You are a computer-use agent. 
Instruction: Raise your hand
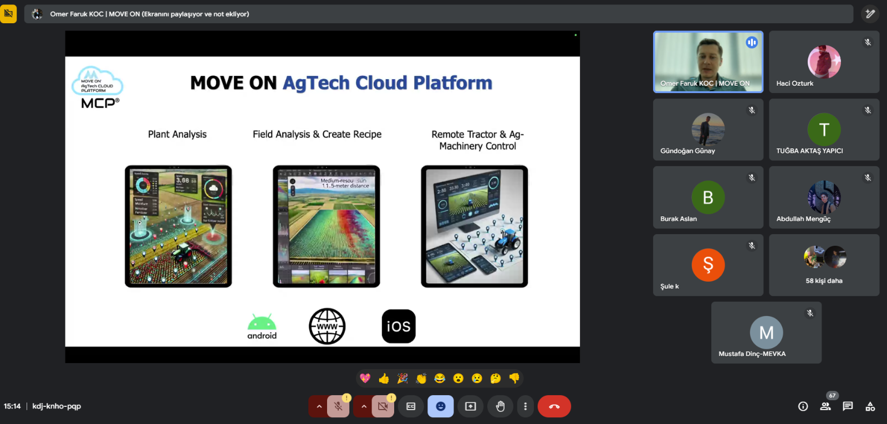(x=501, y=406)
